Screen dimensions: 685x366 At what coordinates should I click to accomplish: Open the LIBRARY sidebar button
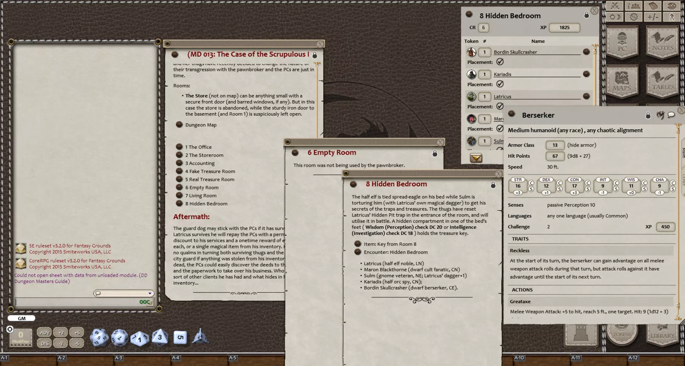(663, 334)
